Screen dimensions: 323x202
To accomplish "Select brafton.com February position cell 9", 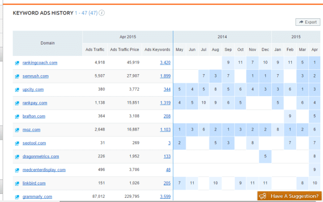I will click(290, 116).
